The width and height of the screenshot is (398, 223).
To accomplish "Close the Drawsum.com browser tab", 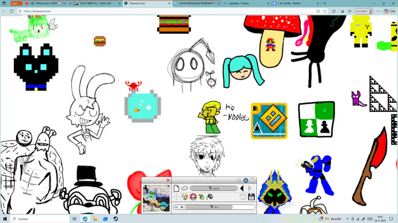I will (x=169, y=3).
